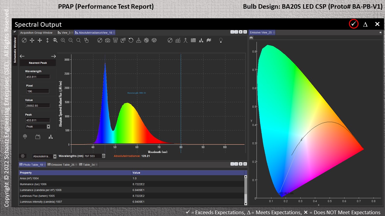Click the trash bin delete icon
Image resolution: width=385 pixels, height=216 pixels.
tap(115, 40)
